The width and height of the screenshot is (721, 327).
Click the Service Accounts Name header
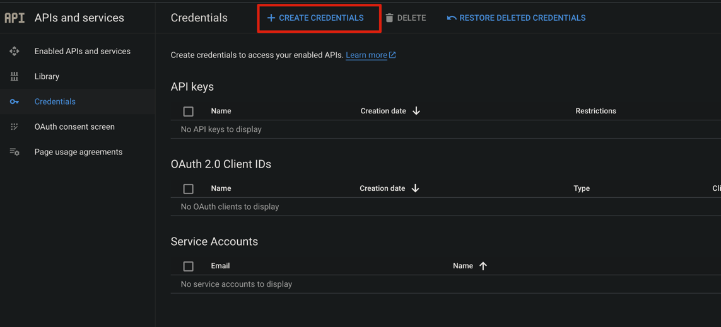(x=463, y=266)
